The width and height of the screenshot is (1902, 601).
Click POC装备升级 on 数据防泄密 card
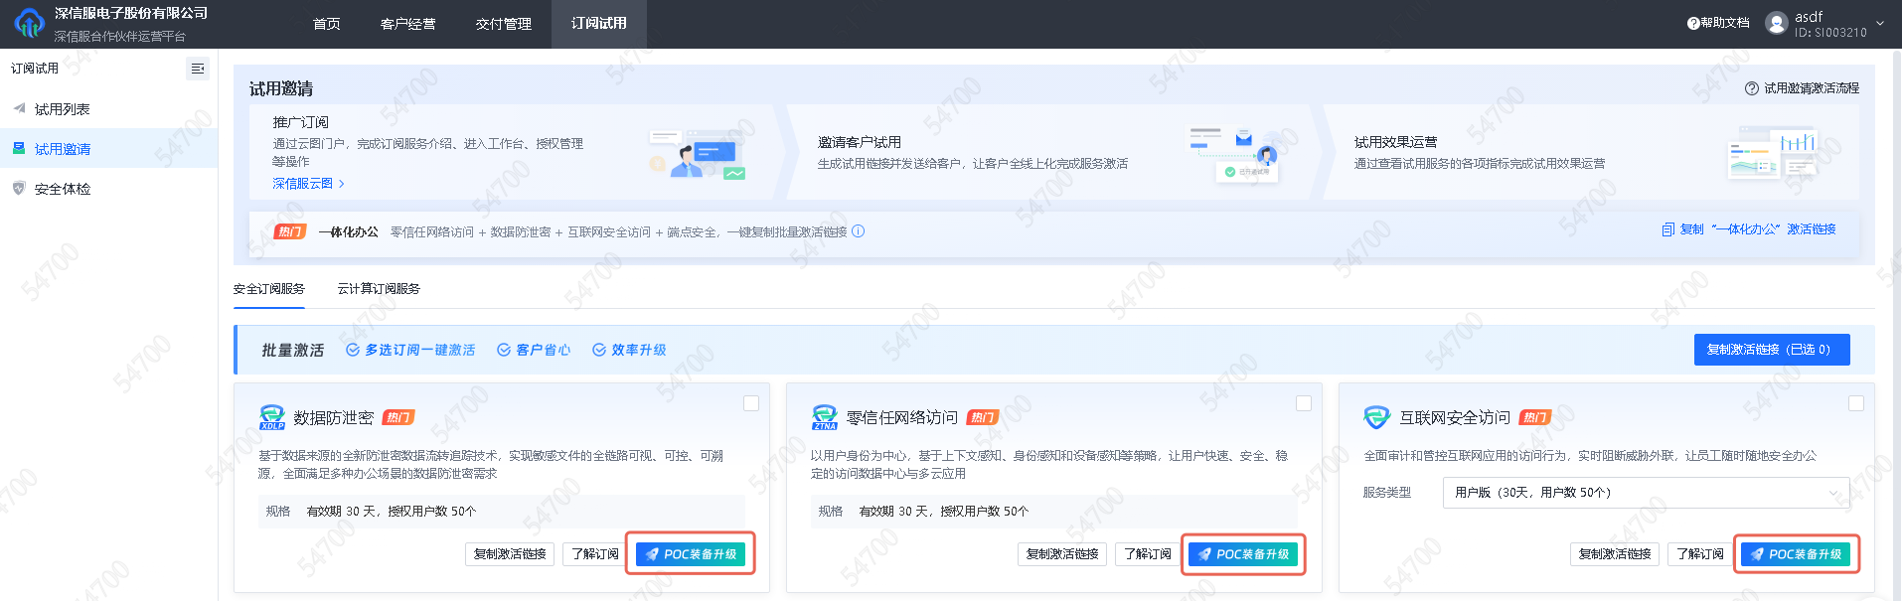pyautogui.click(x=691, y=554)
